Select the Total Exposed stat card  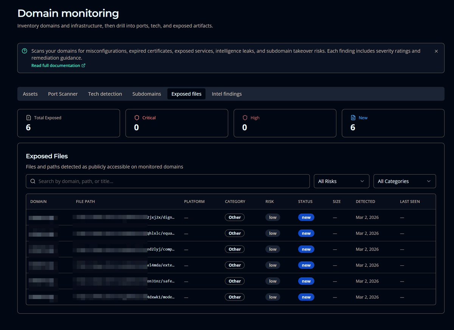(x=68, y=123)
